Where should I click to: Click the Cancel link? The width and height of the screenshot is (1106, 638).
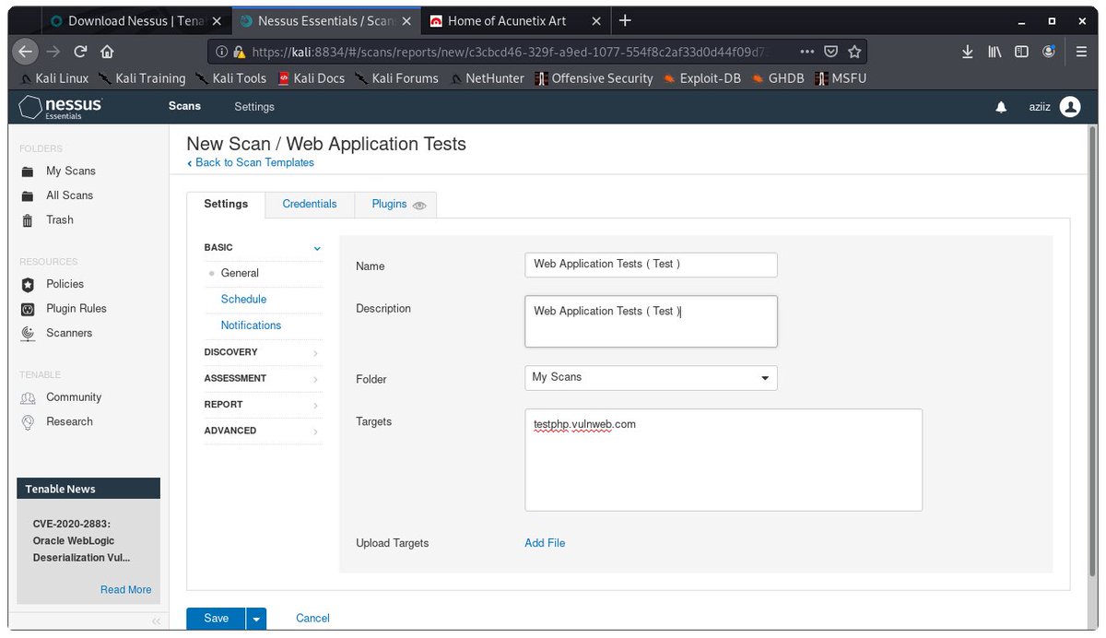[x=312, y=619]
